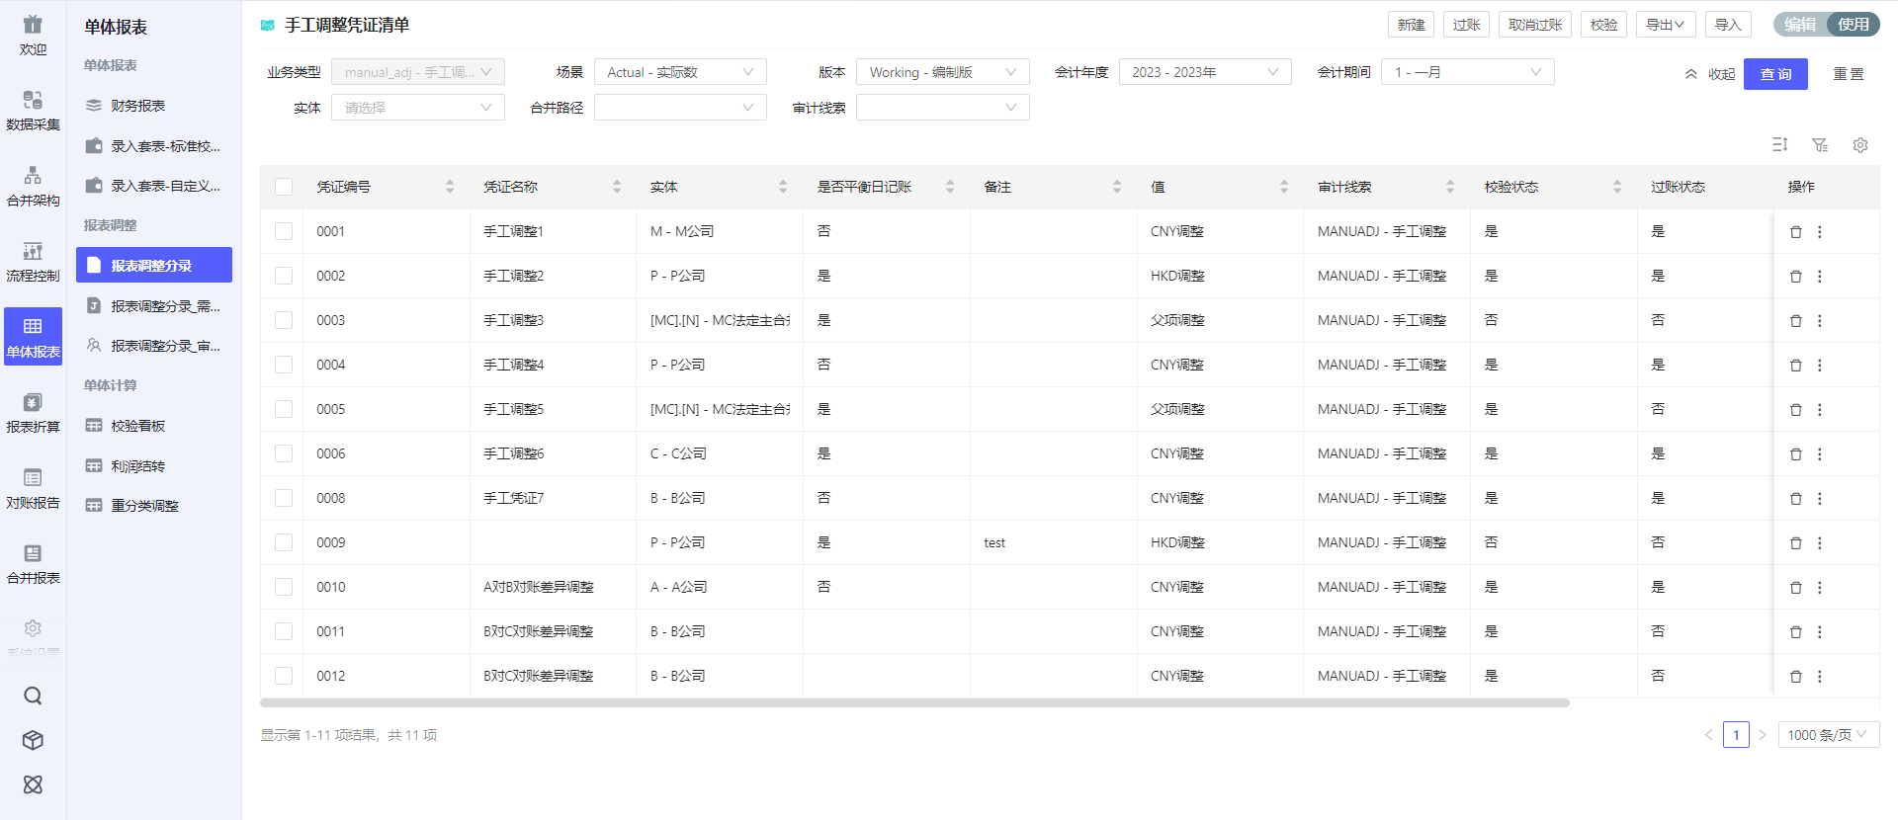Click the table settings gear icon
The image size is (1898, 820).
(1859, 145)
